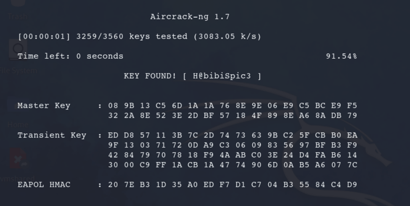This screenshot has height=206, width=410.
Task: Click the last Transient Key hex row
Action: (x=233, y=165)
